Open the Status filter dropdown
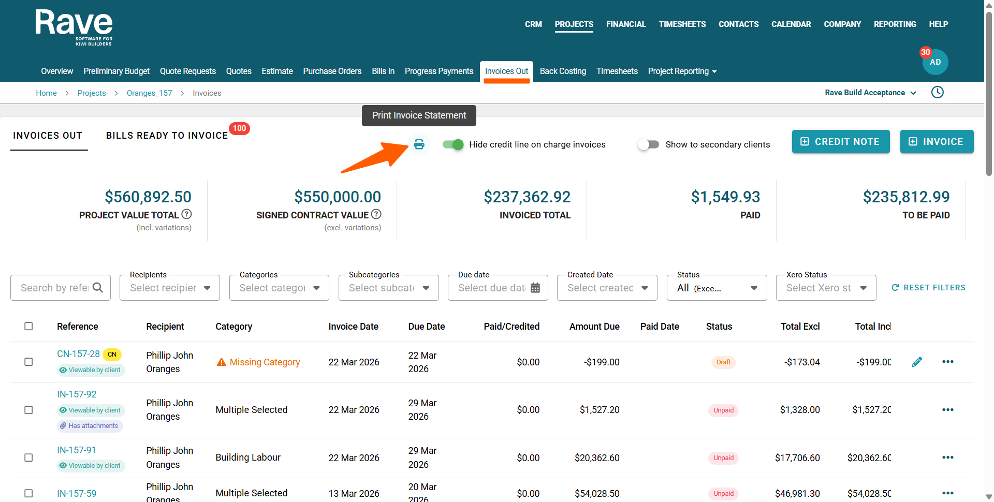 (x=717, y=288)
